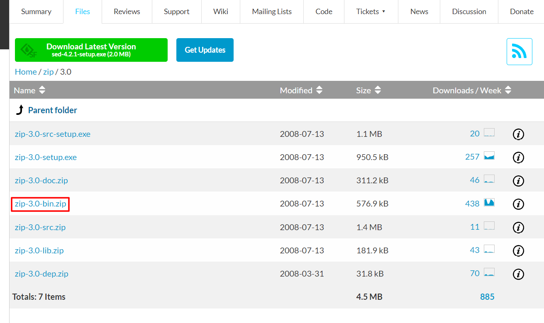The image size is (544, 323).
Task: Click download graph for zip-3.0-src-setup.exe
Action: coord(489,133)
